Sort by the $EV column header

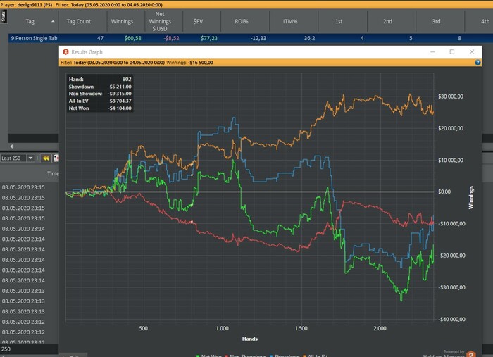point(198,21)
